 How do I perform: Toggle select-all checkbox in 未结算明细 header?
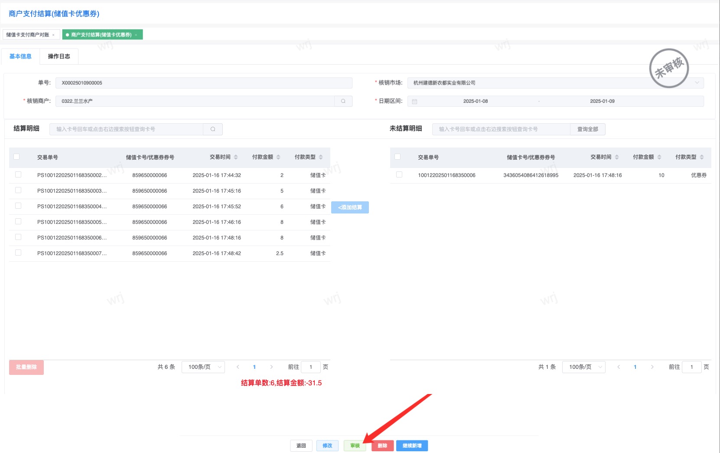click(397, 157)
